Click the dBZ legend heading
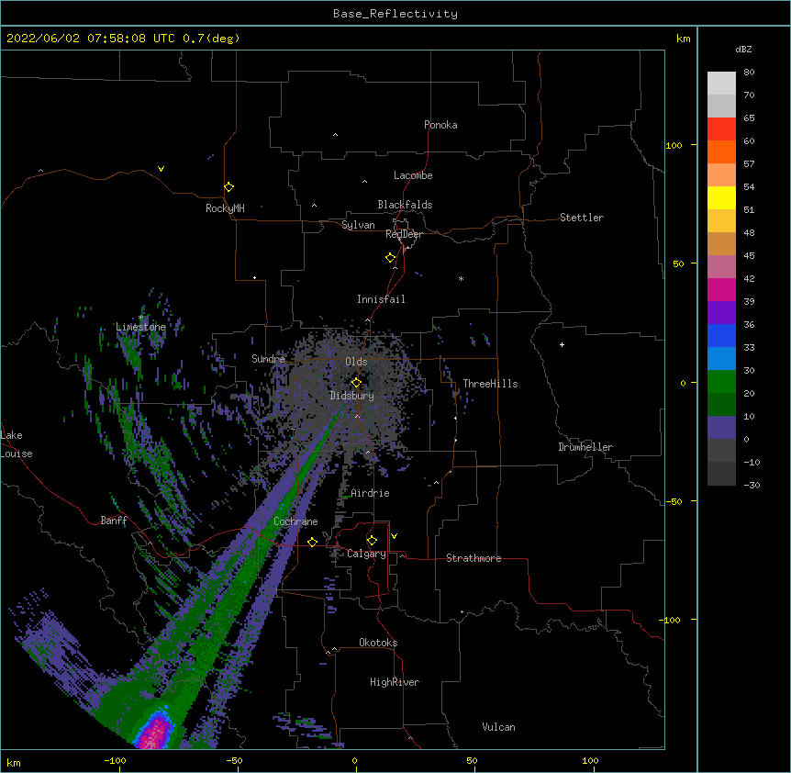 click(743, 49)
